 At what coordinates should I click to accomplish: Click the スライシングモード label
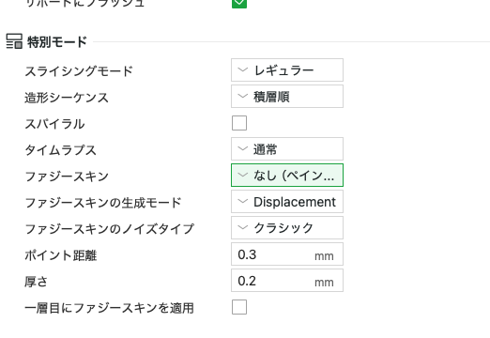coord(79,71)
